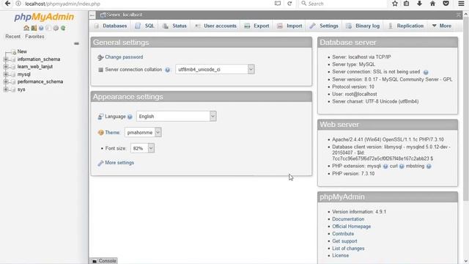Bookmark this page with star icon
The height and width of the screenshot is (264, 469).
[x=395, y=4]
